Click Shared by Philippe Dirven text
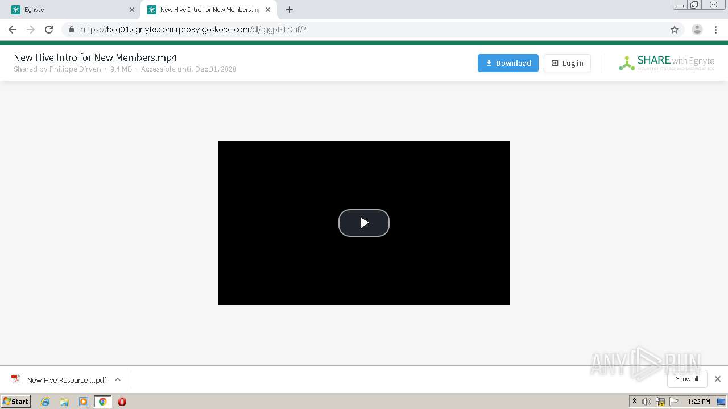The width and height of the screenshot is (728, 409). (x=57, y=69)
